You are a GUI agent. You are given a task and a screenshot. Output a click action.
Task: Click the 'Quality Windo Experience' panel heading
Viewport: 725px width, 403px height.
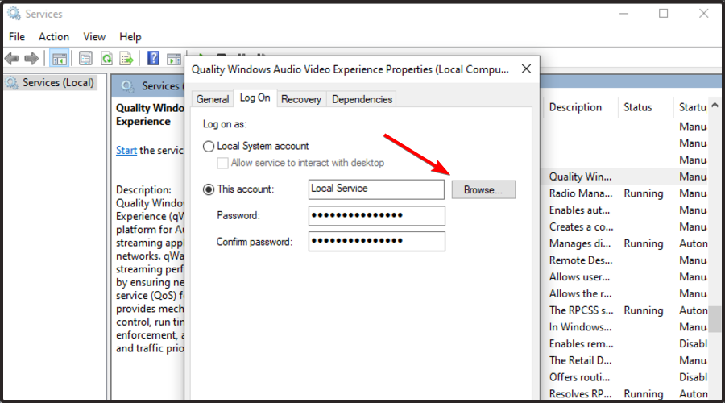[150, 114]
